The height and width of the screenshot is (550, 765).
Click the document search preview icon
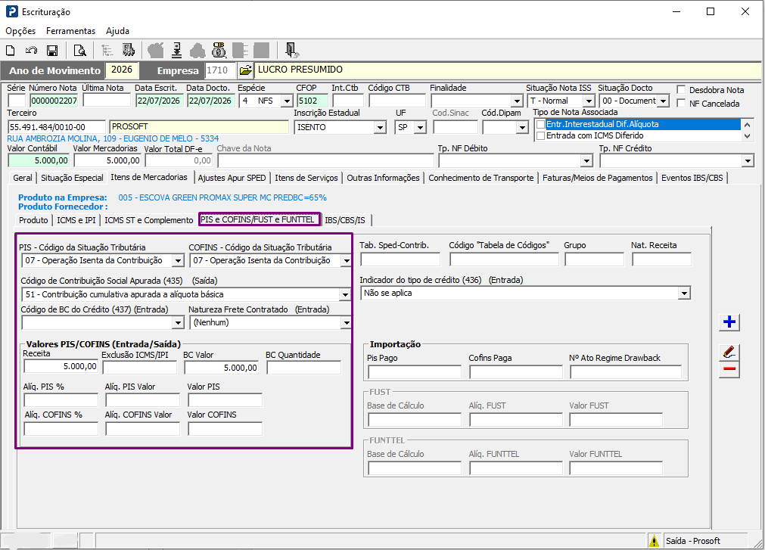(79, 50)
